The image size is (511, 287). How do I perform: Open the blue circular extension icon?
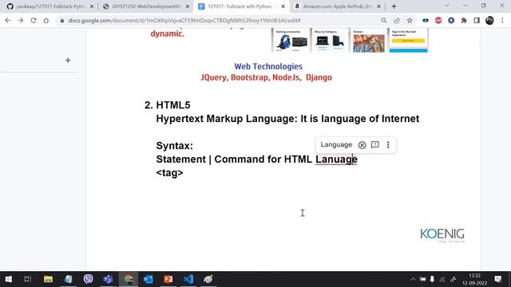pos(451,21)
